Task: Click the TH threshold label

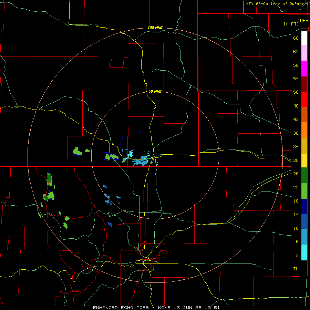Action: (x=296, y=269)
